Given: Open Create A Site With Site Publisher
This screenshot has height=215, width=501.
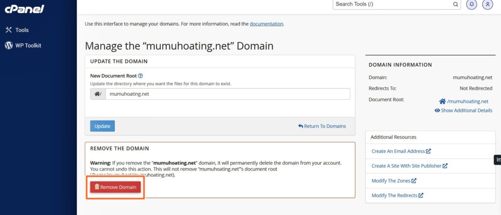Looking at the screenshot, I should pos(410,166).
